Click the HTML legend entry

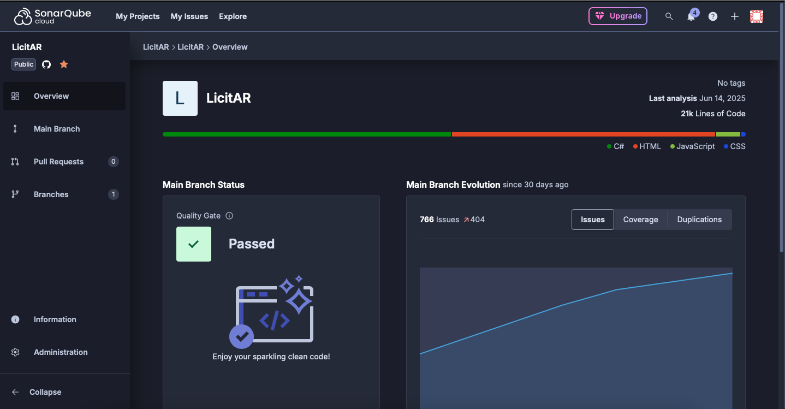click(647, 146)
